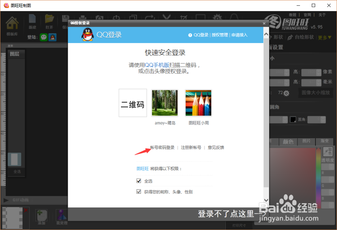Click the scissors cut icon in the toolbar
Screen dimensions: 337x230
(166, 17)
